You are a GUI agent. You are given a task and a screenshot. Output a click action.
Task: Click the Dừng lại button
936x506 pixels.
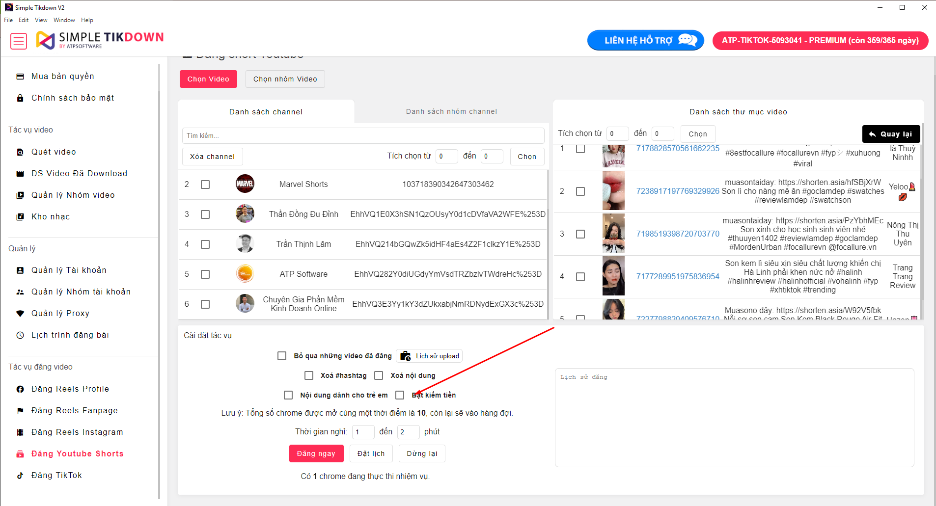click(422, 453)
